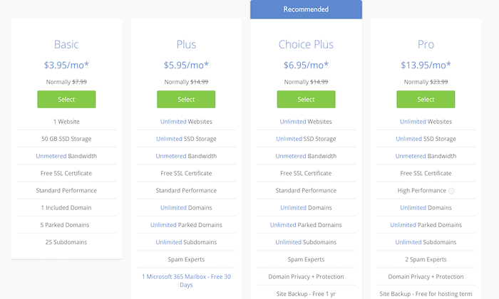This screenshot has width=499, height=299.
Task: Click the 1 Included Domain row
Action: pyautogui.click(x=66, y=208)
